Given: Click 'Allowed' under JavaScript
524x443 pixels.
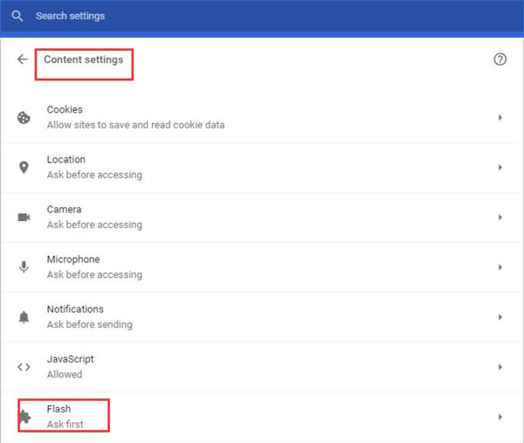Looking at the screenshot, I should coord(65,375).
